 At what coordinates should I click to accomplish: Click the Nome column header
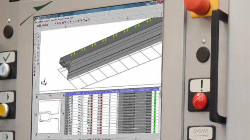(x=78, y=94)
